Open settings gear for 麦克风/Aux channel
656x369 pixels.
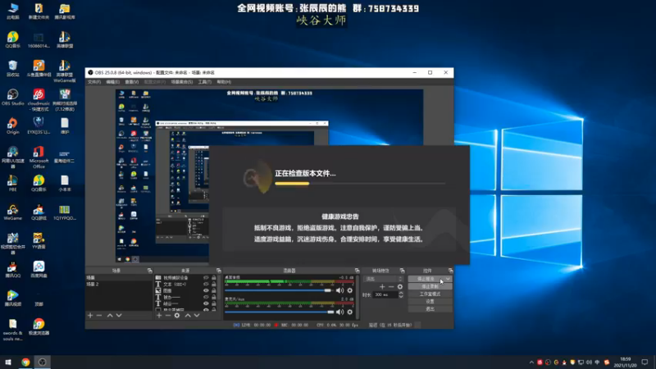350,312
